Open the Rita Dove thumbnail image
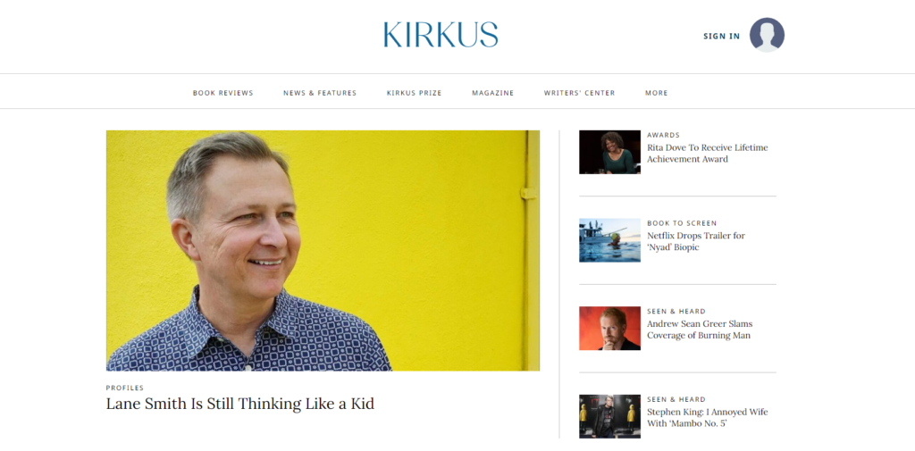 point(609,152)
